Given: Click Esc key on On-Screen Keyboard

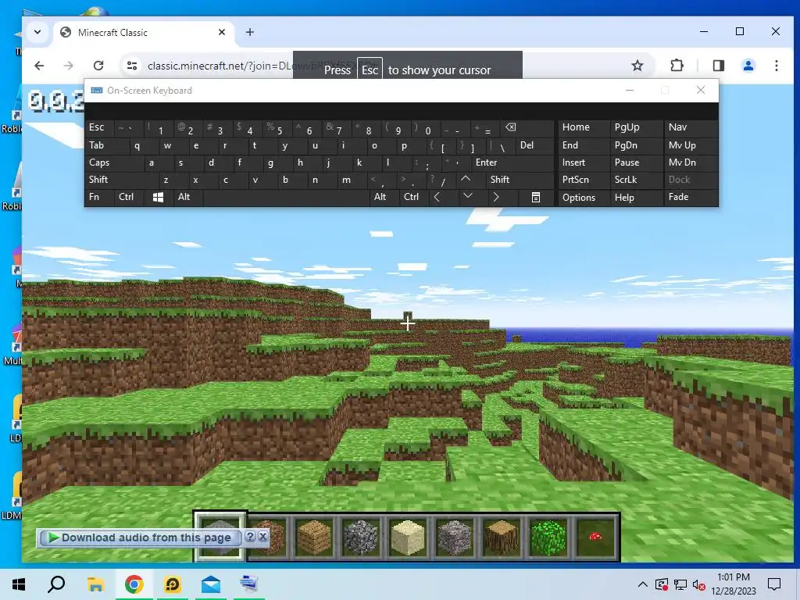Looking at the screenshot, I should [x=99, y=127].
